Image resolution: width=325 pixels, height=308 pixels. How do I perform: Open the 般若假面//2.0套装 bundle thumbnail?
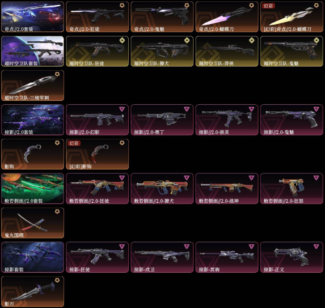point(33,188)
